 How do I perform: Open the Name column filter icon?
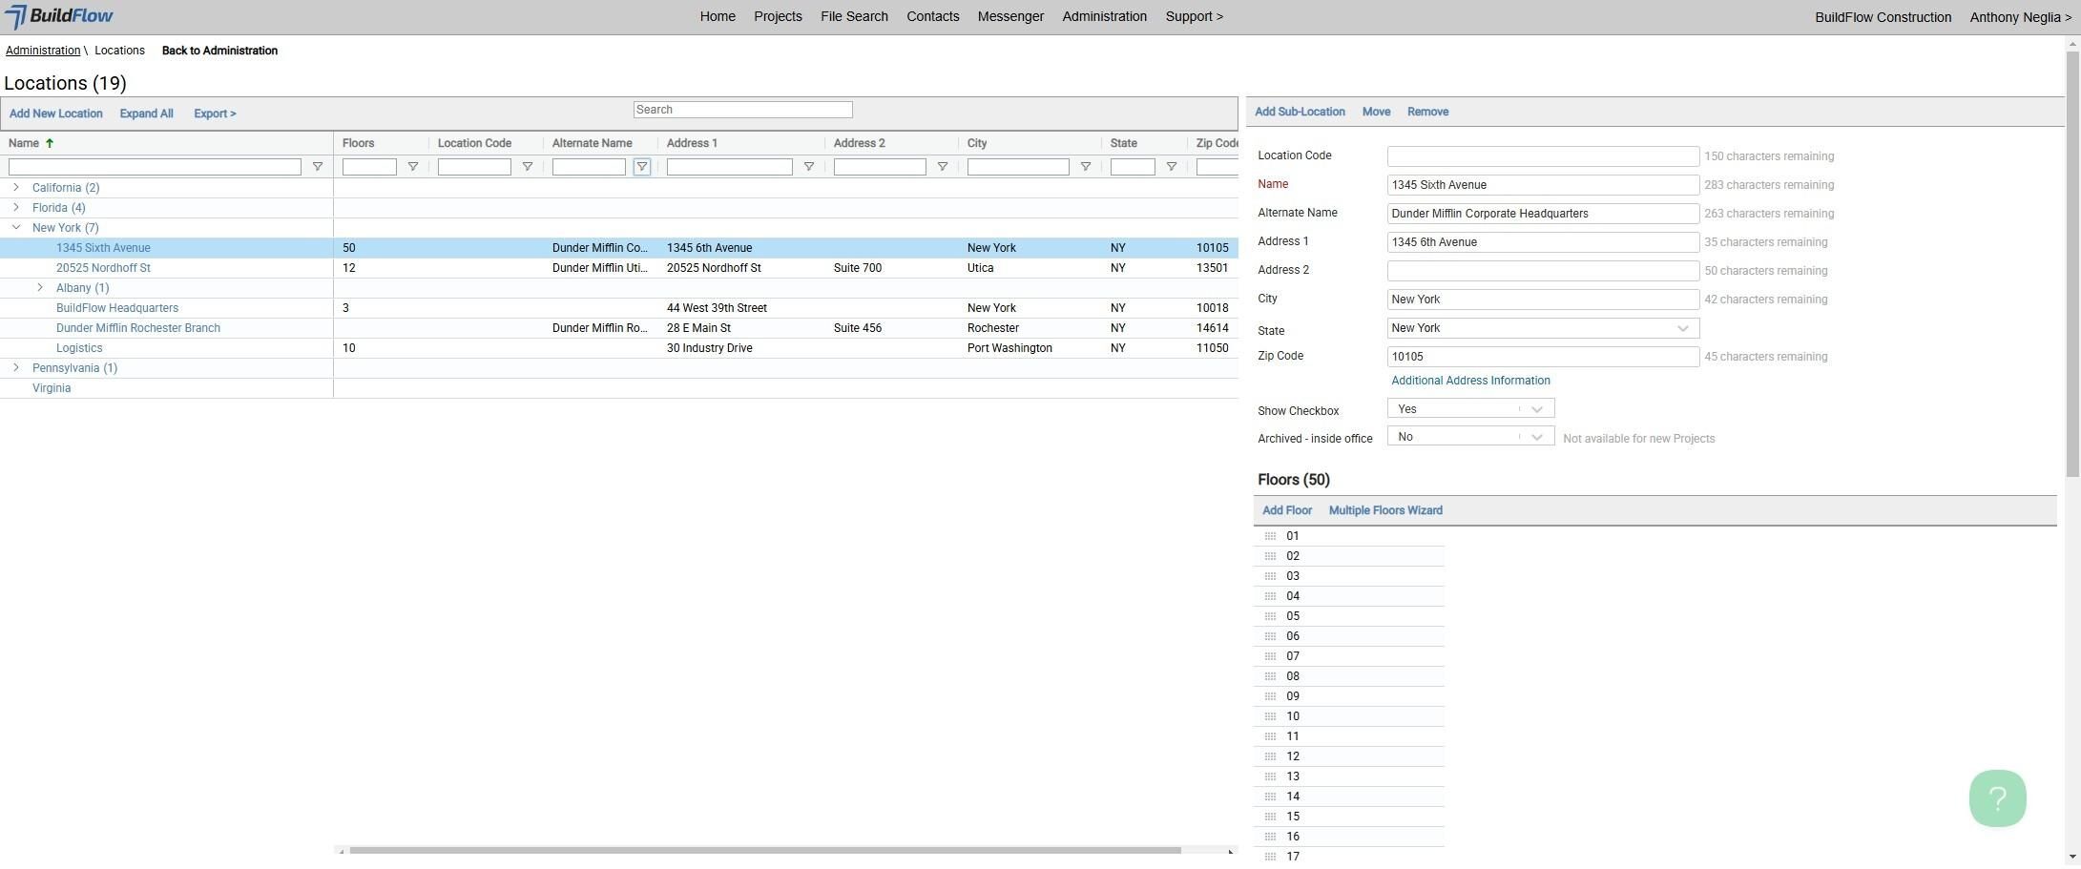tap(318, 167)
